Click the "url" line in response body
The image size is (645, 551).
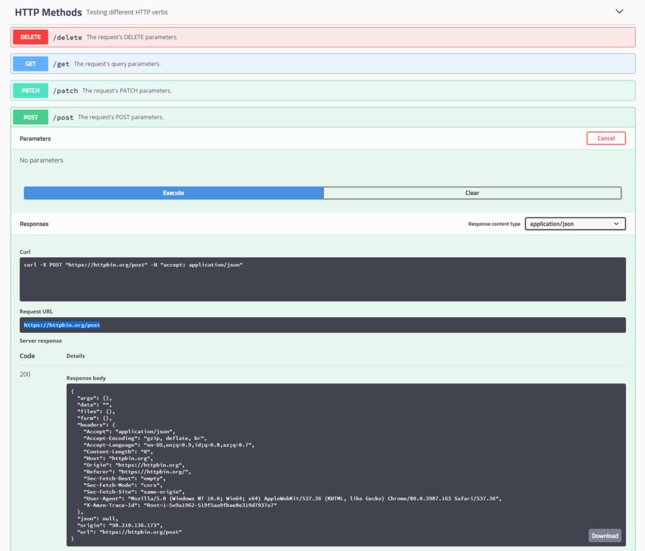[x=129, y=531]
